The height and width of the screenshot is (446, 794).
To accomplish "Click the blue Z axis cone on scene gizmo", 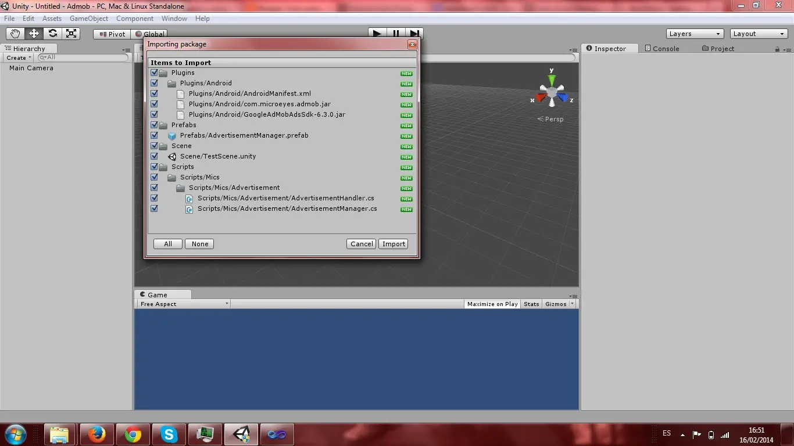I will point(563,98).
